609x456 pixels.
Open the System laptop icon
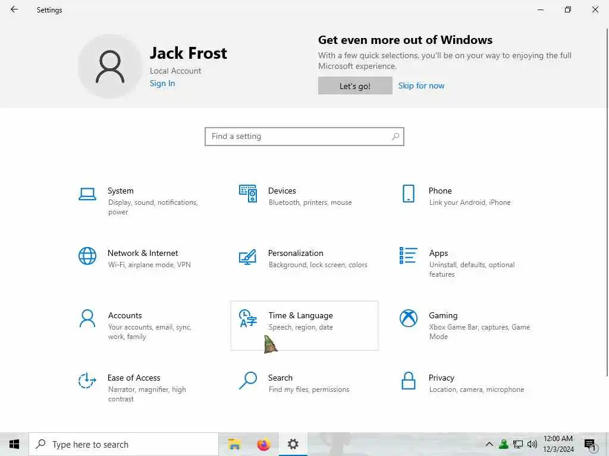click(87, 194)
